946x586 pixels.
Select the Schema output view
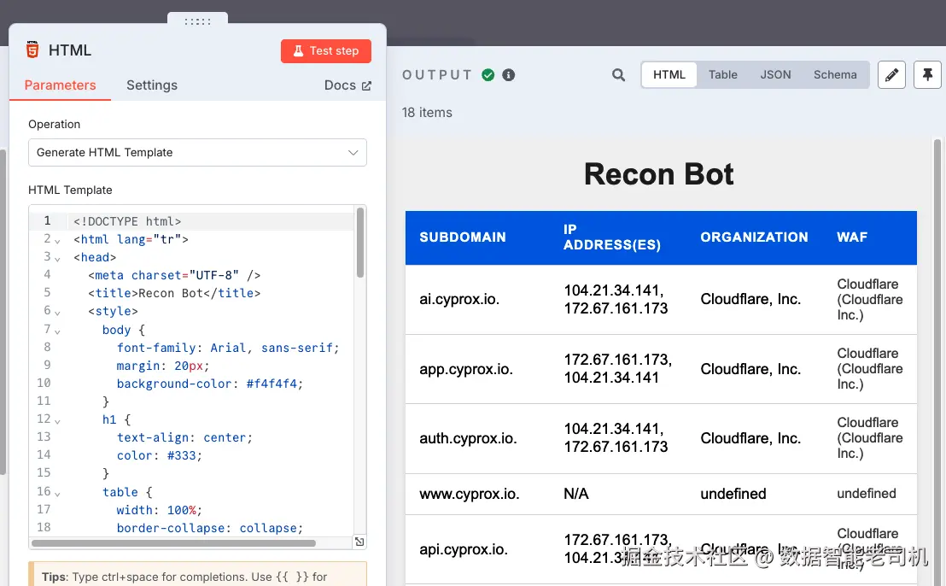coord(835,75)
